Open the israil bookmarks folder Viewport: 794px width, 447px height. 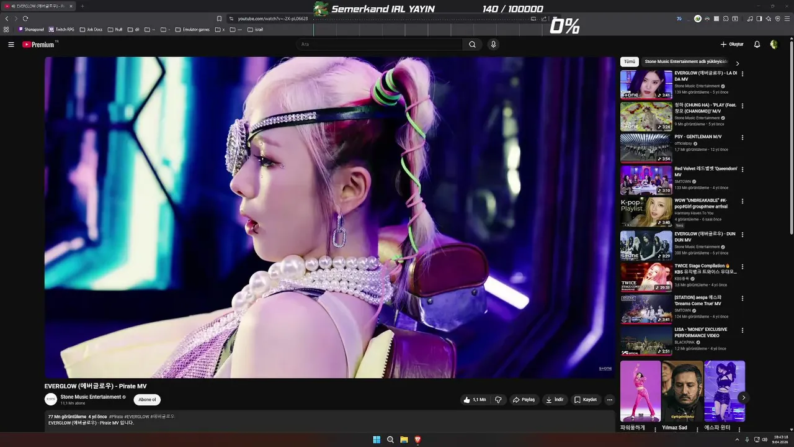(x=256, y=29)
